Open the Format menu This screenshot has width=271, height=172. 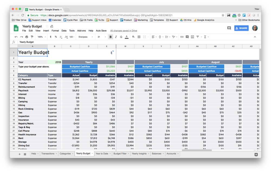(x=55, y=31)
